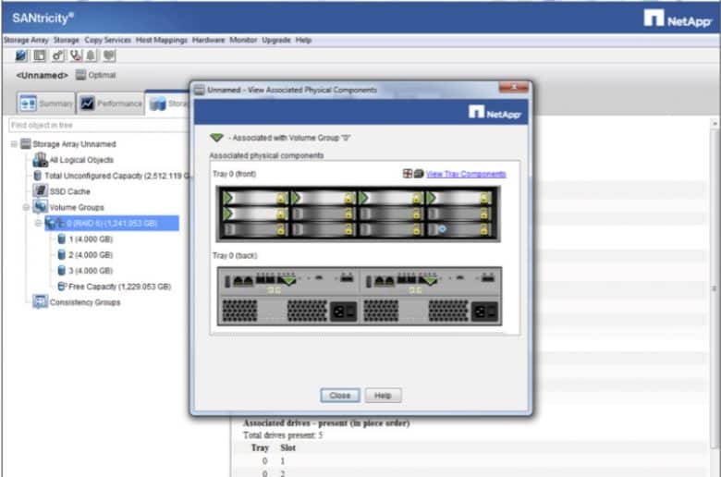Click the right controller green marker in Tray 0 back
The height and width of the screenshot is (477, 721).
(x=431, y=280)
